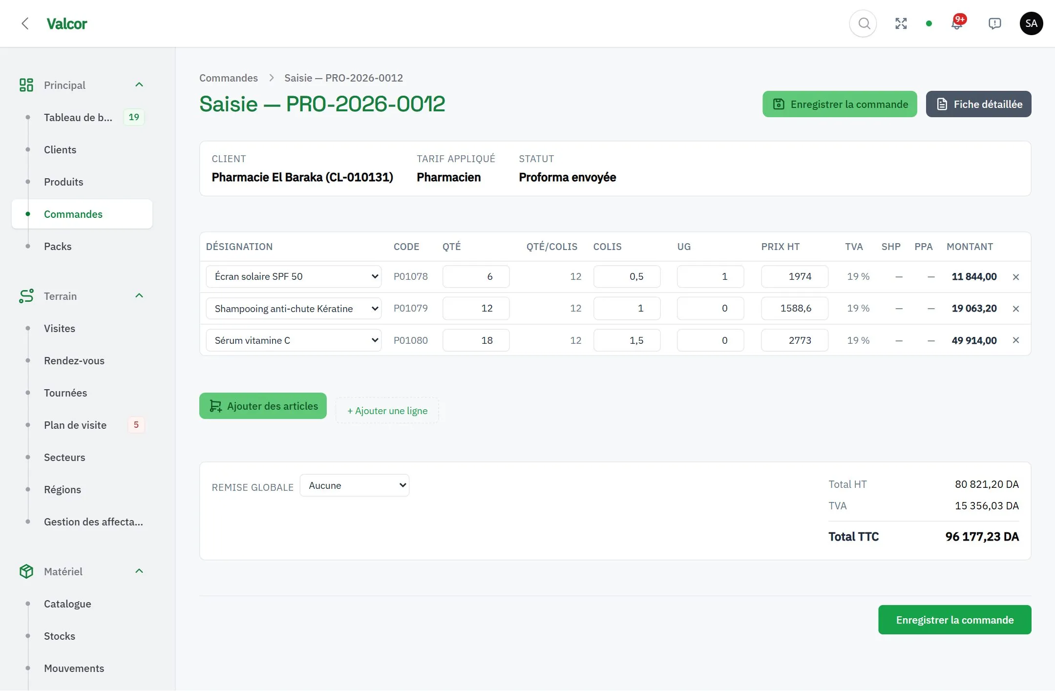Open Tournées in the sidebar
This screenshot has width=1055, height=691.
(82, 393)
